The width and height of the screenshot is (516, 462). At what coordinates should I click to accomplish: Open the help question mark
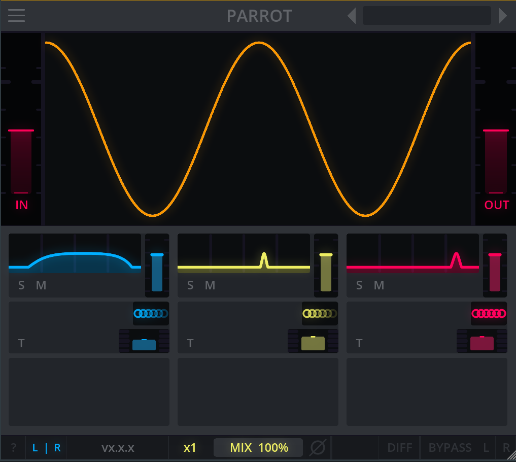[x=13, y=447]
